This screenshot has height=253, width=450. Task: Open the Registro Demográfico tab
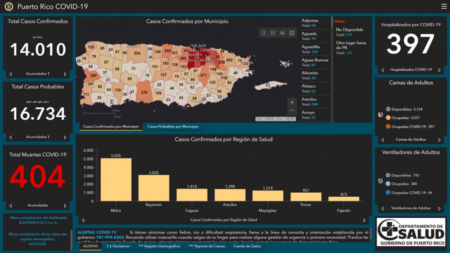click(x=159, y=246)
